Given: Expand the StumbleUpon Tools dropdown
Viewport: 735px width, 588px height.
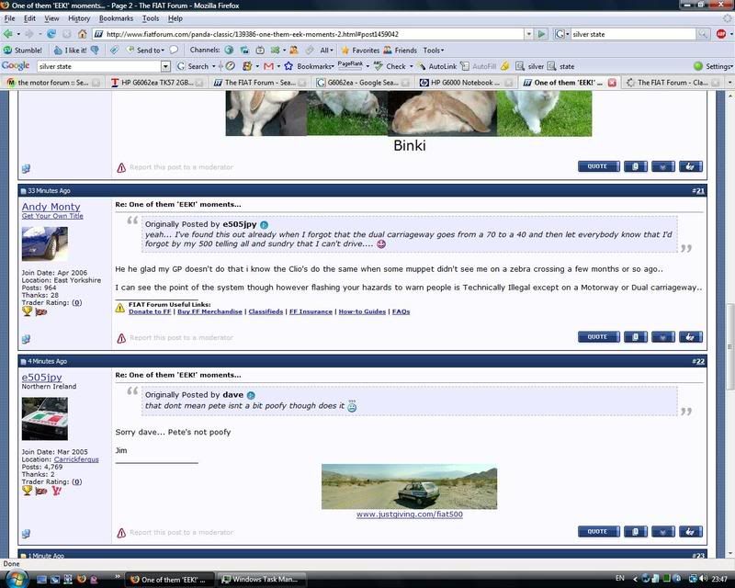Looking at the screenshot, I should [433, 51].
